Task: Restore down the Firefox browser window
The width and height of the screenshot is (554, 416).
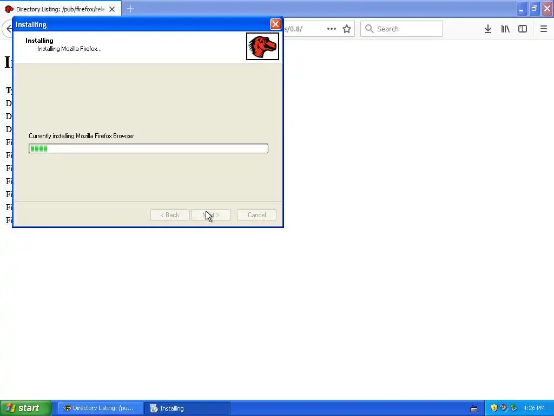Action: tap(535, 9)
